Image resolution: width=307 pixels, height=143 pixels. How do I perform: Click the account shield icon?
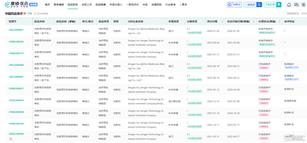(303, 5)
